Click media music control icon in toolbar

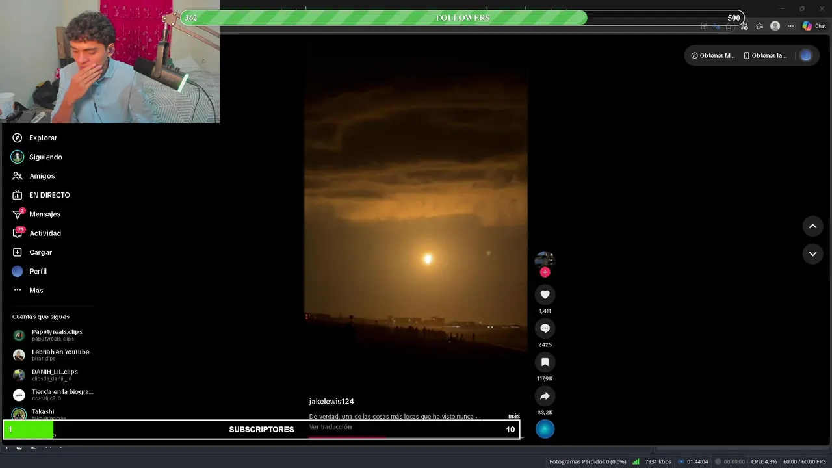pyautogui.click(x=744, y=26)
